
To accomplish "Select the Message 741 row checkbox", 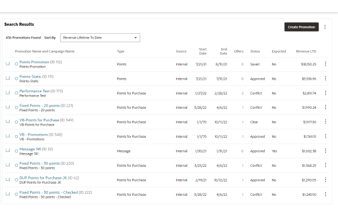I will point(8,150).
